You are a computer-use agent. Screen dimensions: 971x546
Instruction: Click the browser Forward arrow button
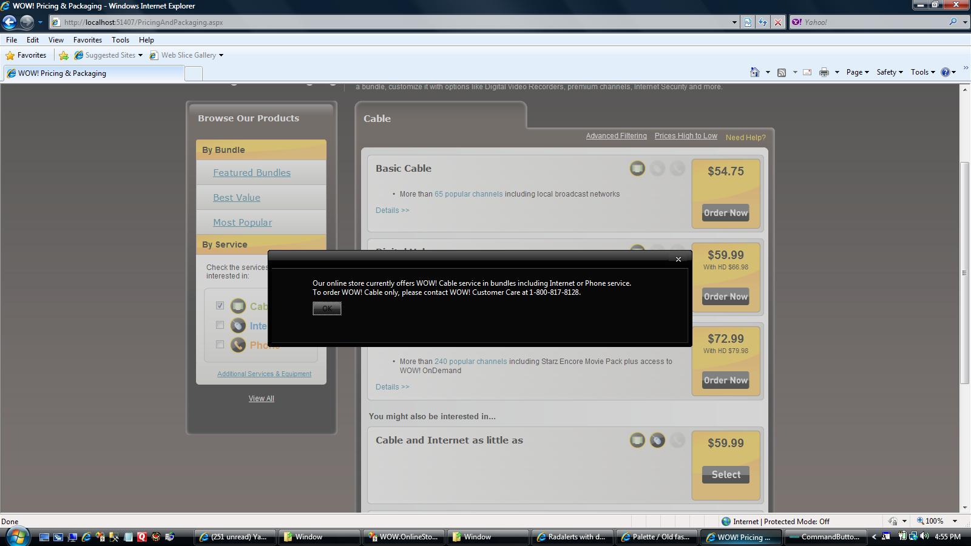point(27,22)
